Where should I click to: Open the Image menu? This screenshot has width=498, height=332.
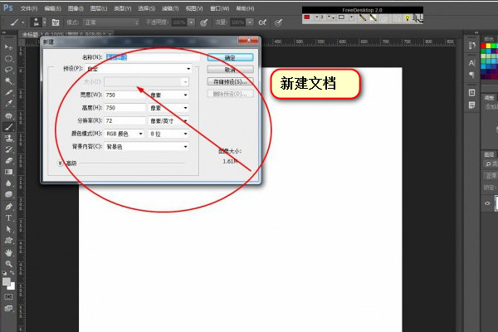click(76, 8)
